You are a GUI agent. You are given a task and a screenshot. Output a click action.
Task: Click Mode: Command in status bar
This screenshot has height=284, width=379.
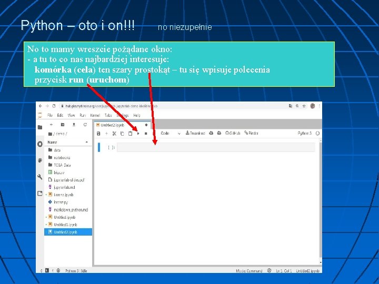coord(249,271)
